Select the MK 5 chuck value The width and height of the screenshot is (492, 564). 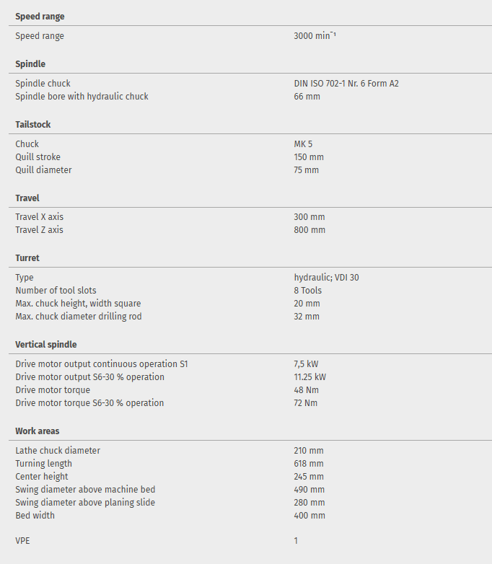click(303, 144)
